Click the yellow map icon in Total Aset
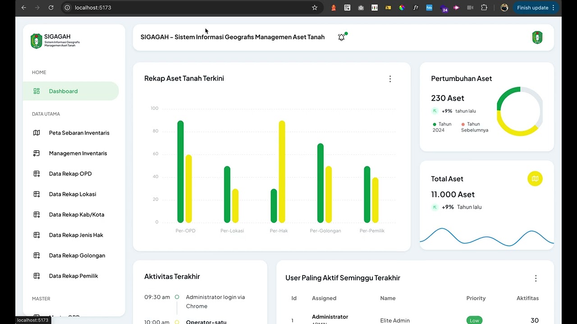The image size is (577, 324). pos(535,179)
